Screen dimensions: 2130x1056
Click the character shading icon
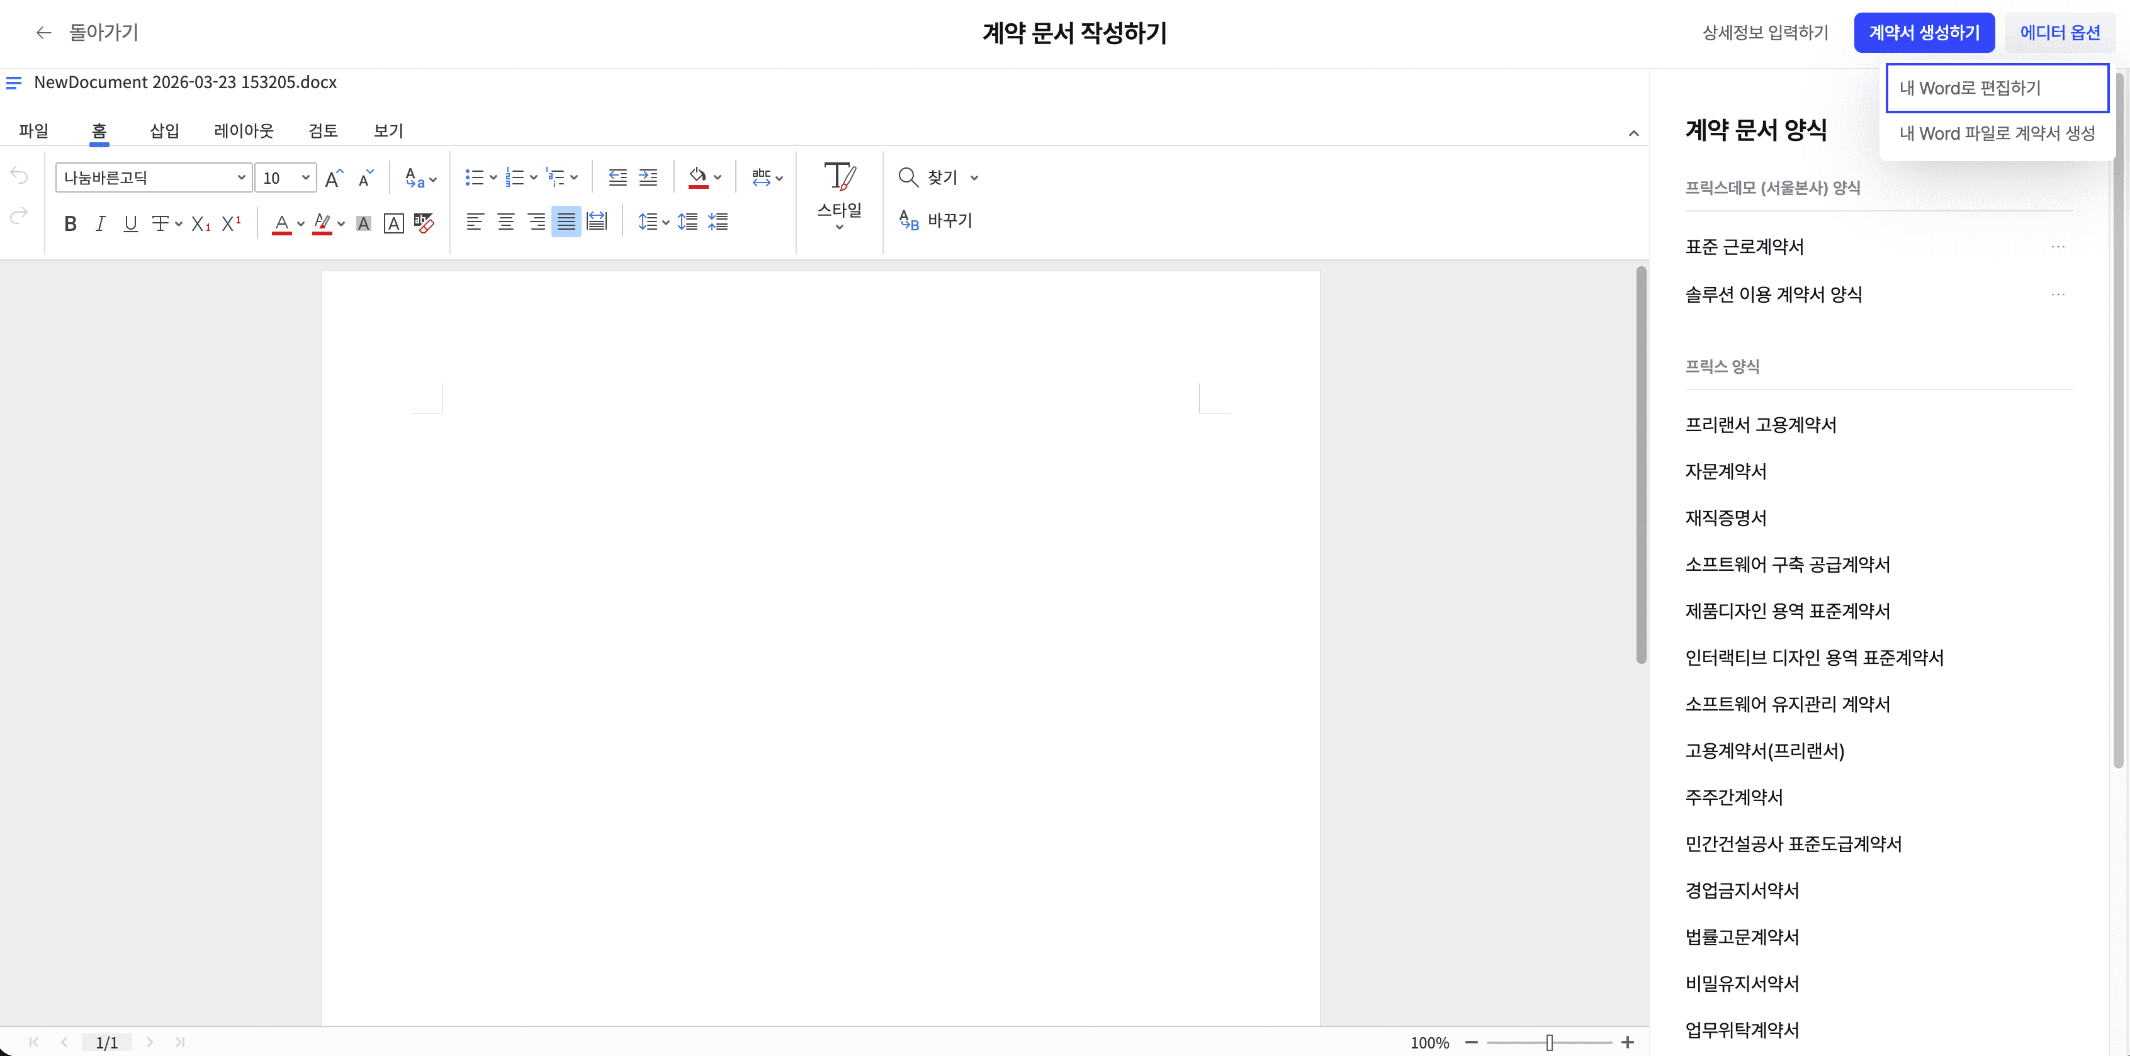(363, 223)
